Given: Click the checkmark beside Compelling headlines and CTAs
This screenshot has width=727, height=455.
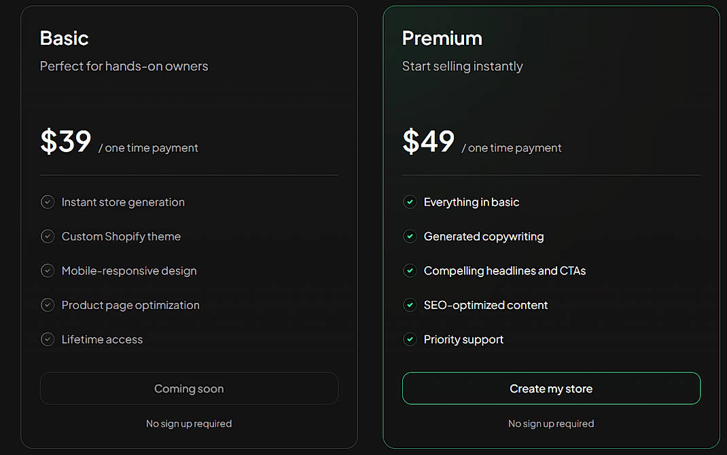Looking at the screenshot, I should (x=410, y=270).
